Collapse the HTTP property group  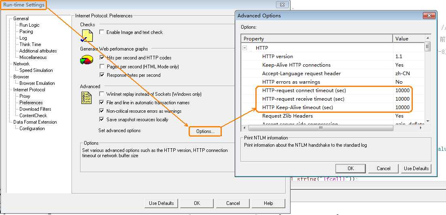[244, 48]
